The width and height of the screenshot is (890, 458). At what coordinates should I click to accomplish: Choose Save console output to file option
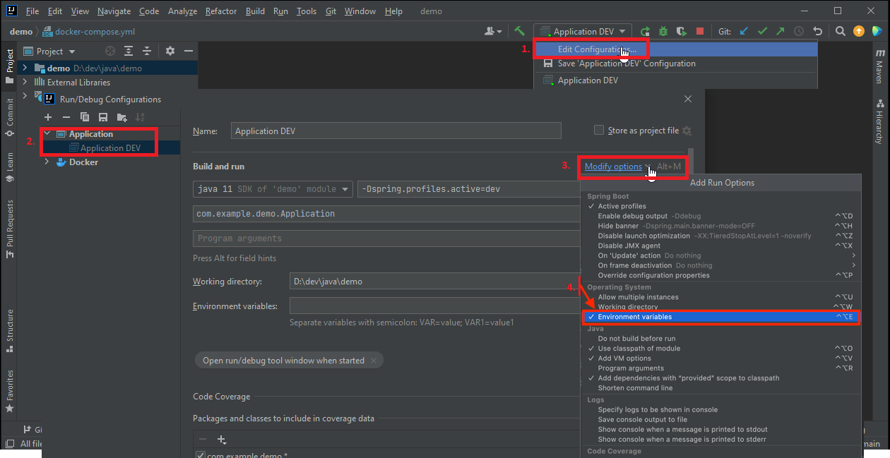click(x=720, y=419)
